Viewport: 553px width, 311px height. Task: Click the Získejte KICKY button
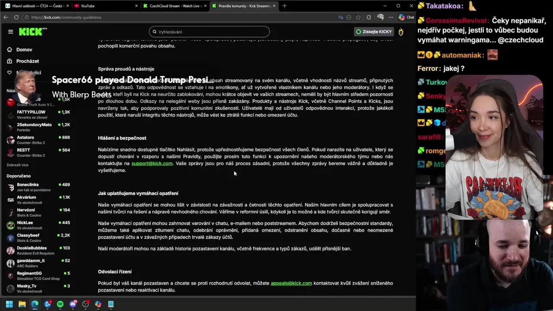tap(374, 32)
